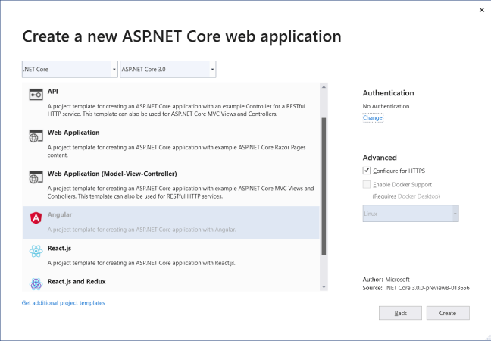Screen dimensions: 491x341
Task: Click the Change authentication link
Action: (373, 118)
